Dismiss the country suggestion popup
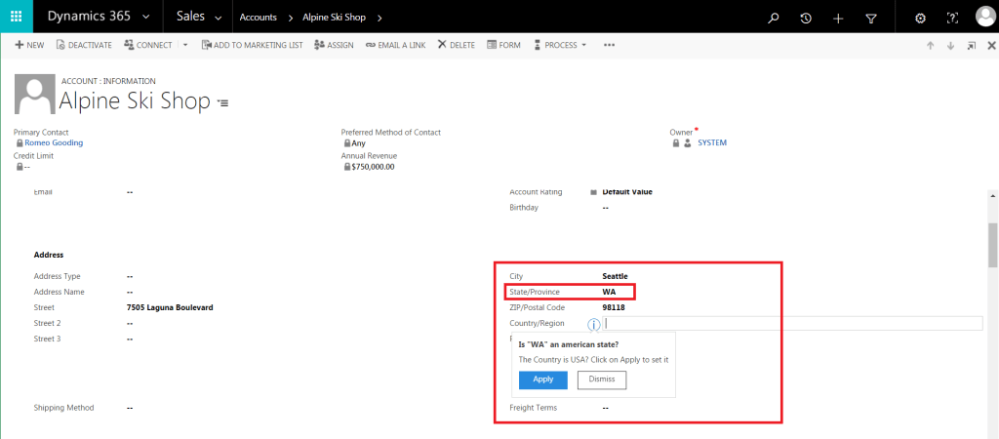Screen dimensions: 999x439 click(x=602, y=379)
